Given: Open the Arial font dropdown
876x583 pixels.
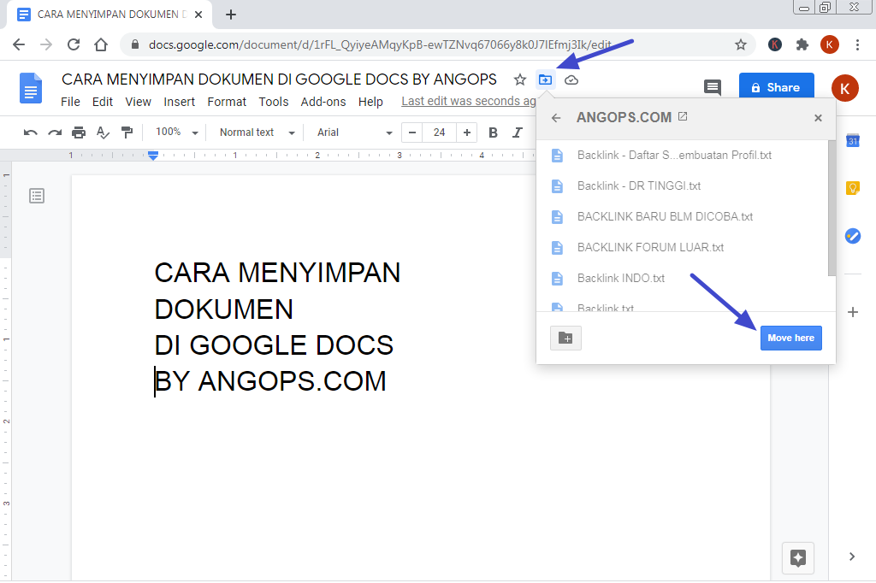Looking at the screenshot, I should [354, 132].
